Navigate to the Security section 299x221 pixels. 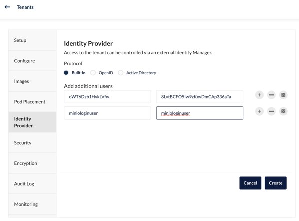click(32, 143)
